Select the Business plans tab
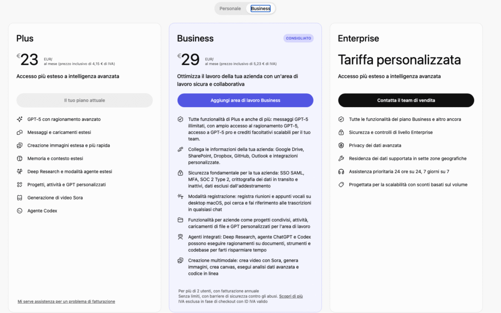 coord(260,8)
